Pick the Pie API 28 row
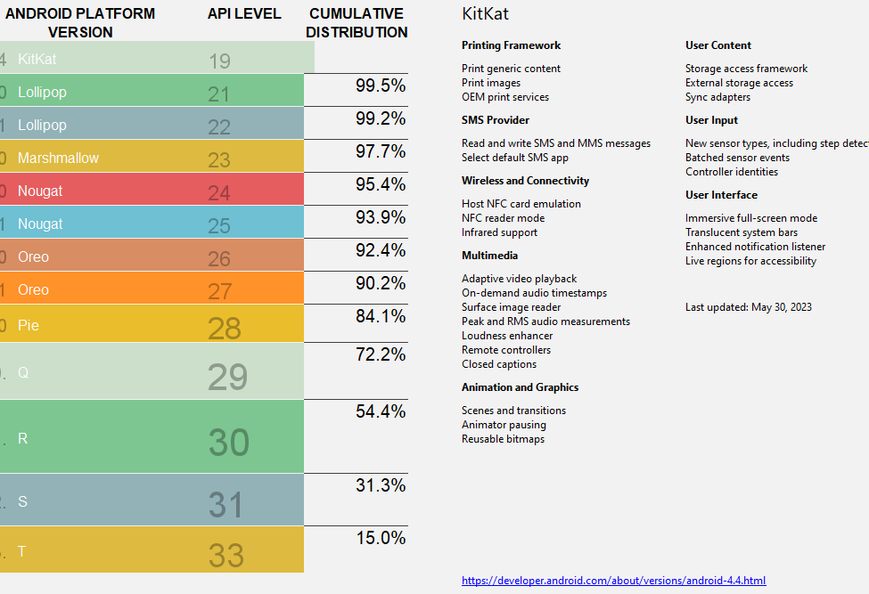The width and height of the screenshot is (869, 594). [x=152, y=323]
